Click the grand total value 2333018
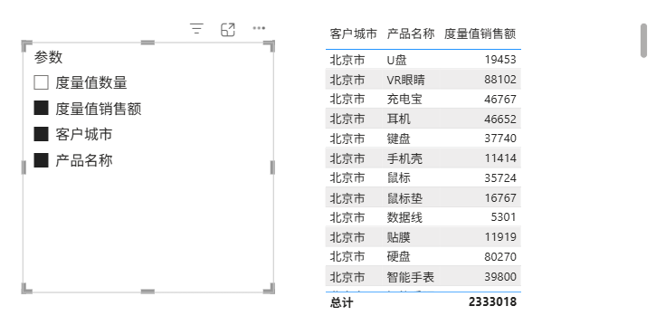This screenshot has width=656, height=335. pyautogui.click(x=492, y=301)
